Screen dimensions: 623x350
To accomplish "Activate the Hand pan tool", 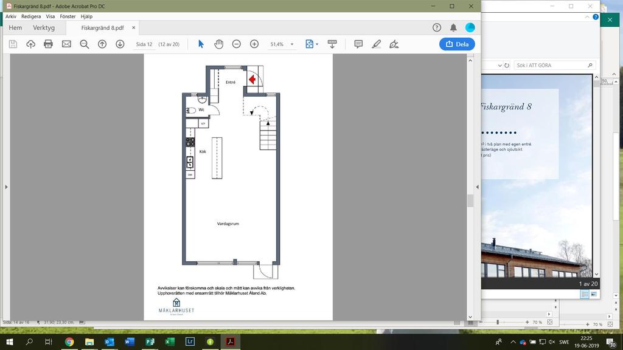I will 218,44.
